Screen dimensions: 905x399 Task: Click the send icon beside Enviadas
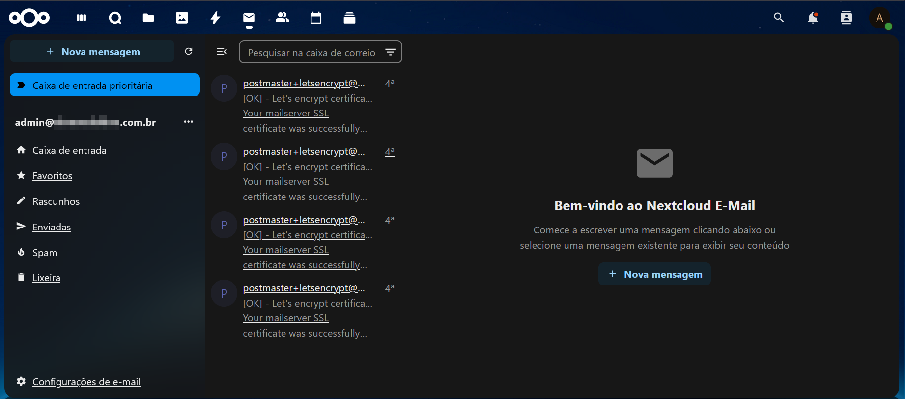(x=21, y=226)
